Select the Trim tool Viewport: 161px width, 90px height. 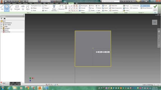98,6
